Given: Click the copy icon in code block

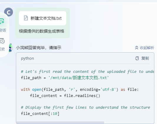Looking at the screenshot, I should click(137, 58).
